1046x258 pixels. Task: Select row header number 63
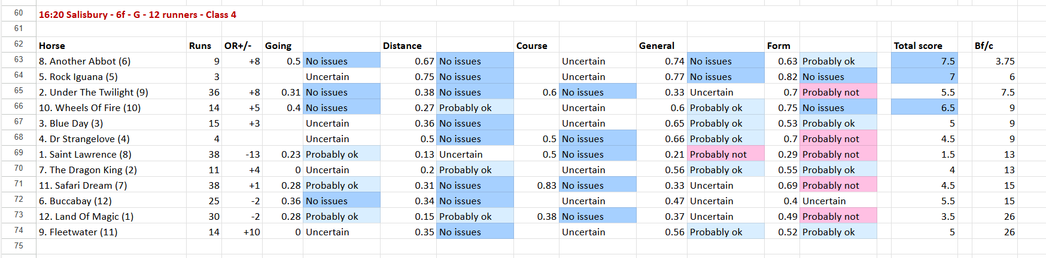point(19,59)
